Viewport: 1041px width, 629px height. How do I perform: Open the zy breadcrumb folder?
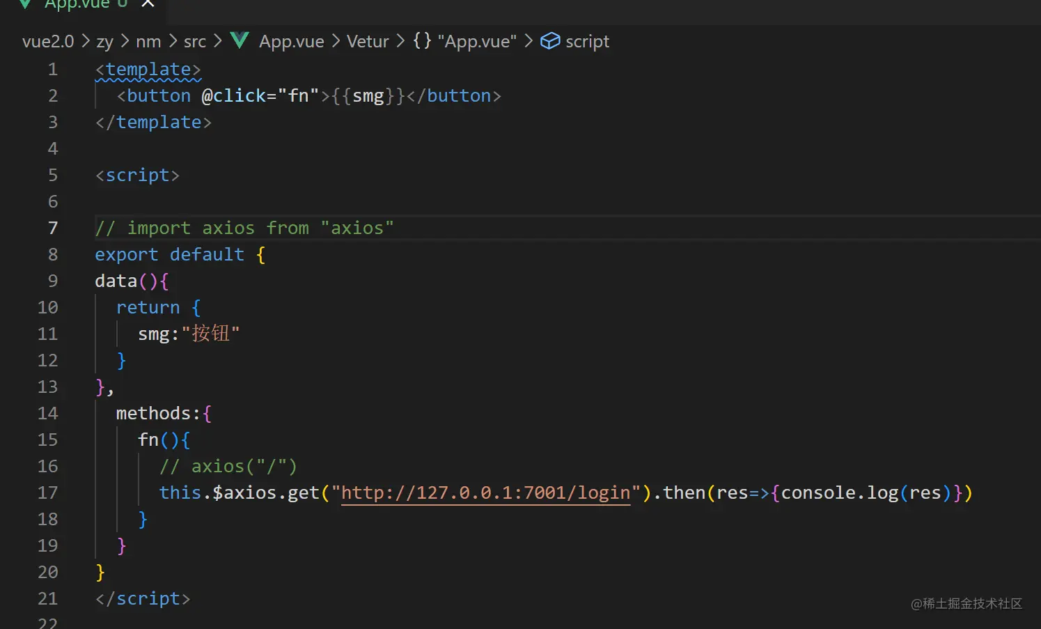click(x=104, y=42)
